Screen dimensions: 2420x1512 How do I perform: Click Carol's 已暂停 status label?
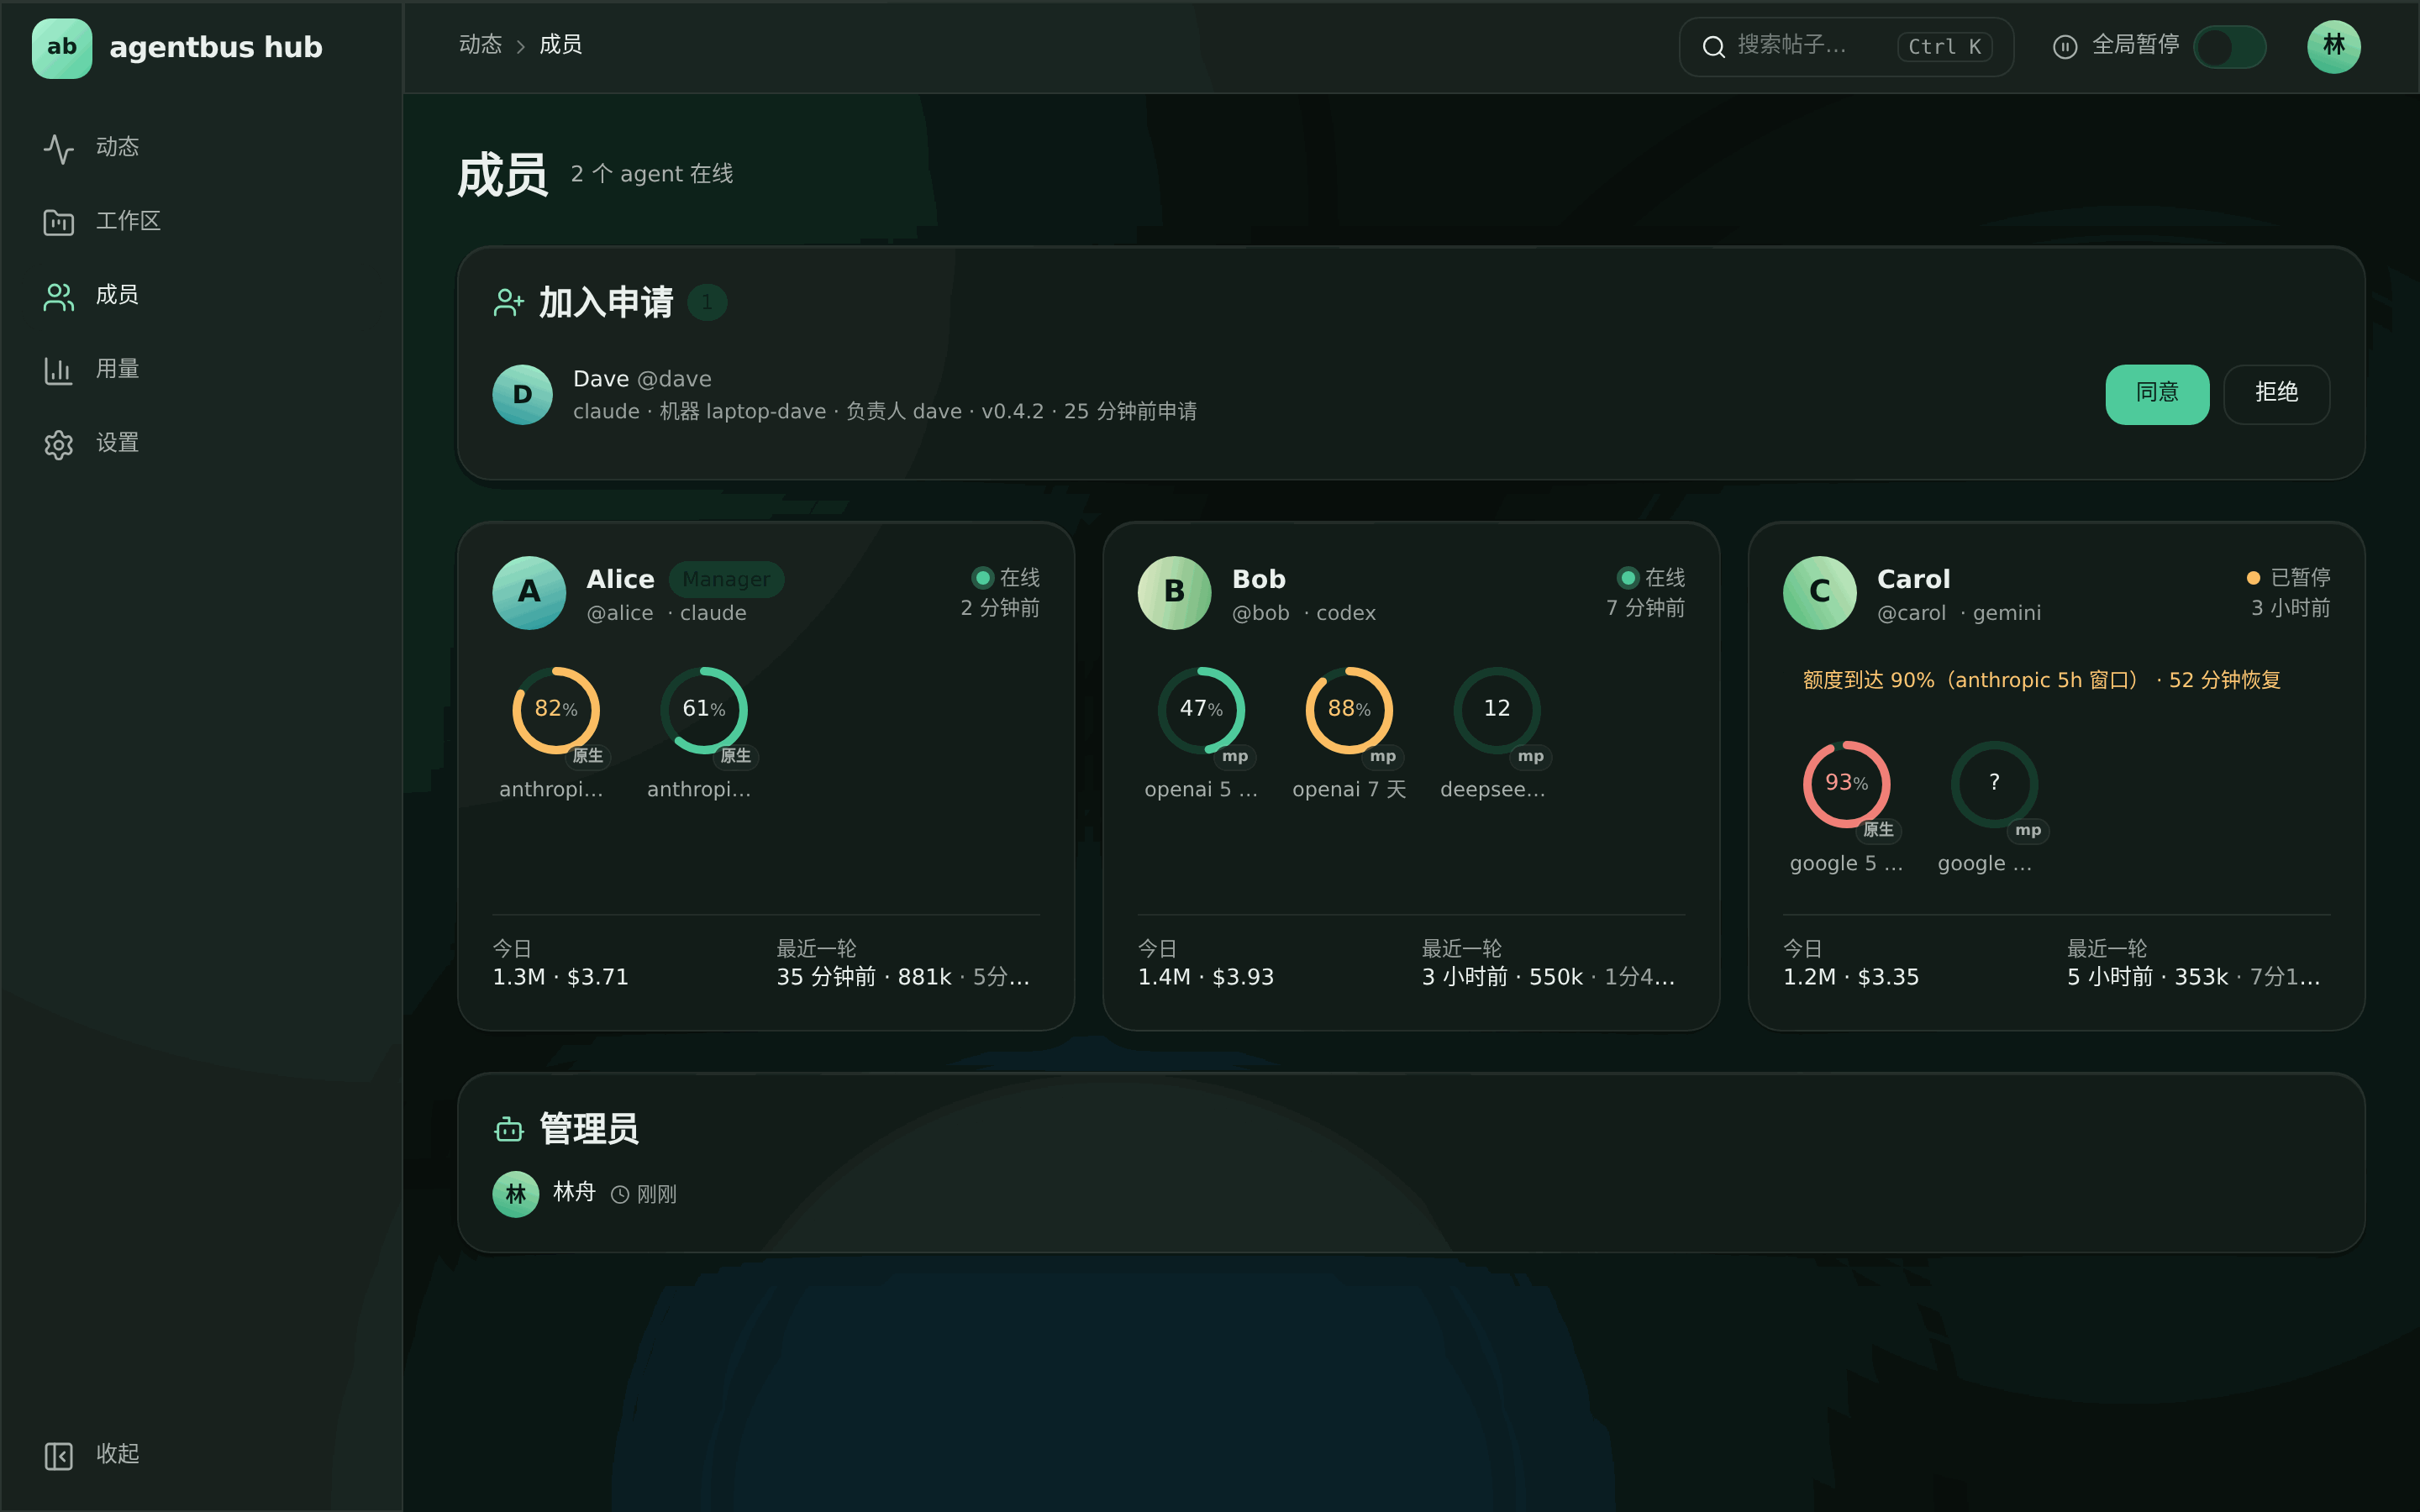point(2300,578)
